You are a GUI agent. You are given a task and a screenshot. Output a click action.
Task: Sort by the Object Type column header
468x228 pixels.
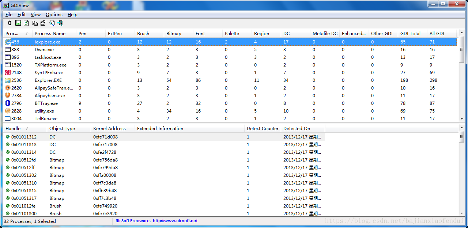click(x=69, y=129)
